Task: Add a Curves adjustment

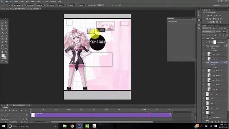Action: coord(214,15)
